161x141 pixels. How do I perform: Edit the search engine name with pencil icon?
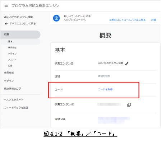[x=127, y=64]
